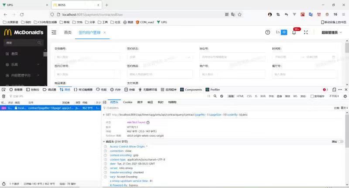Open the throttling (不节流) dropdown

tap(334, 96)
